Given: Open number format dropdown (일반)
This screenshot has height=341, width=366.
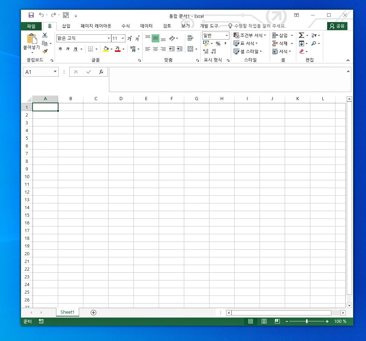Looking at the screenshot, I should (227, 35).
